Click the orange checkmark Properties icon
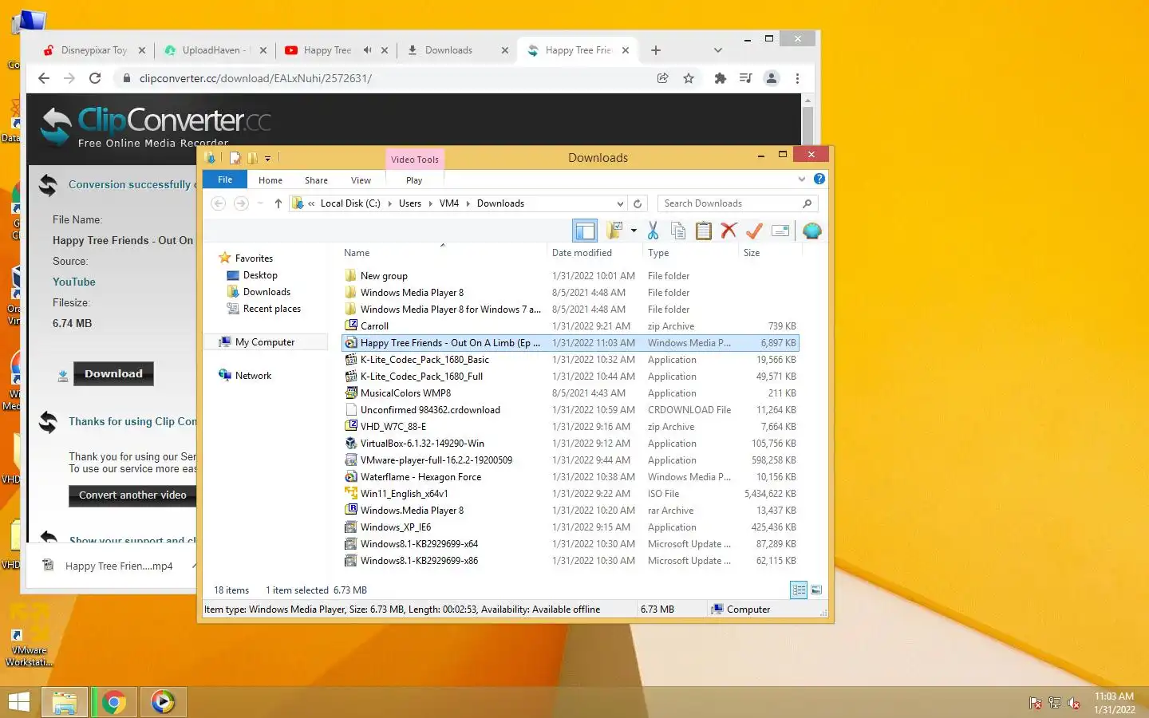The height and width of the screenshot is (718, 1149). (x=754, y=231)
